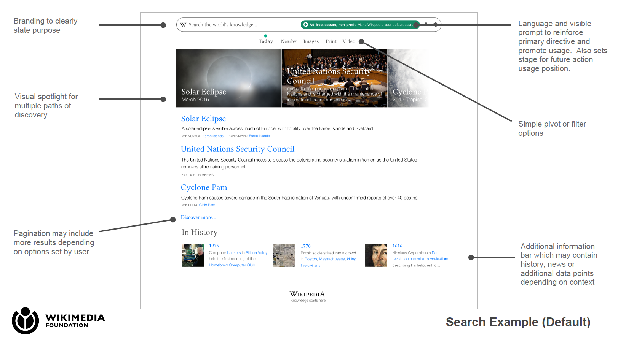Open the Solar Eclipse spotlight image
Screen dimensions: 618x347
coord(229,78)
